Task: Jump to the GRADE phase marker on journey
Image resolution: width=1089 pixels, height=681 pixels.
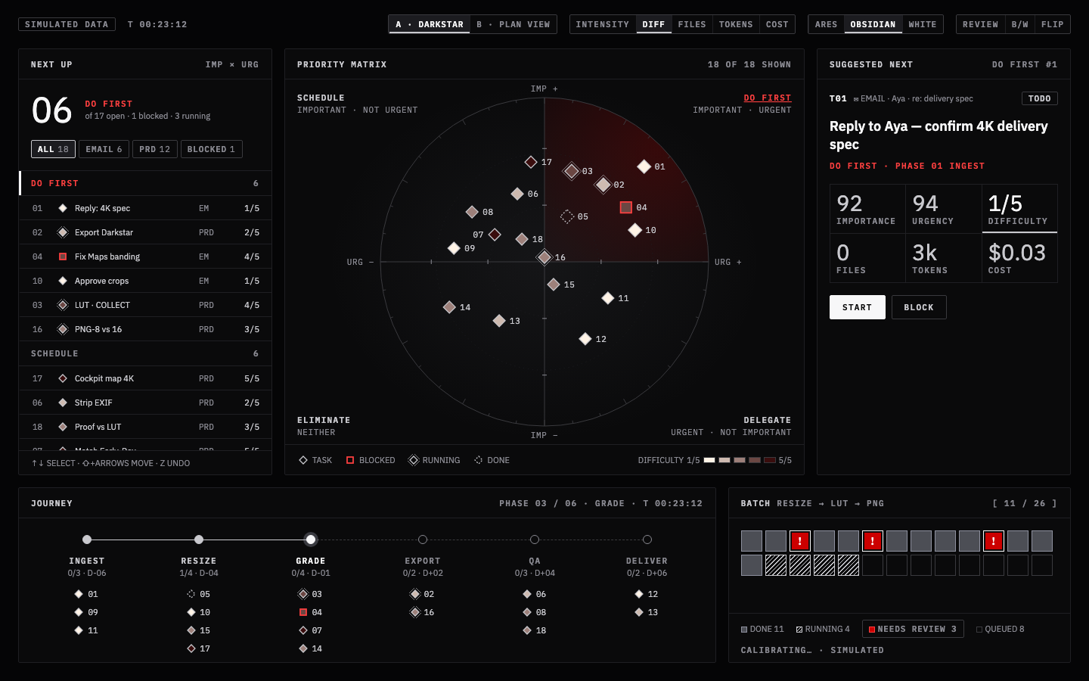Action: (x=311, y=540)
